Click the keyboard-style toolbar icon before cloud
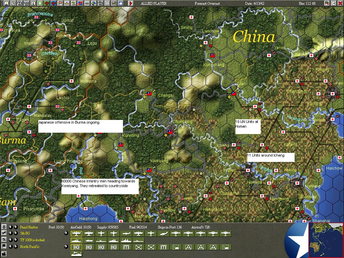344x258 pixels. 114,3
